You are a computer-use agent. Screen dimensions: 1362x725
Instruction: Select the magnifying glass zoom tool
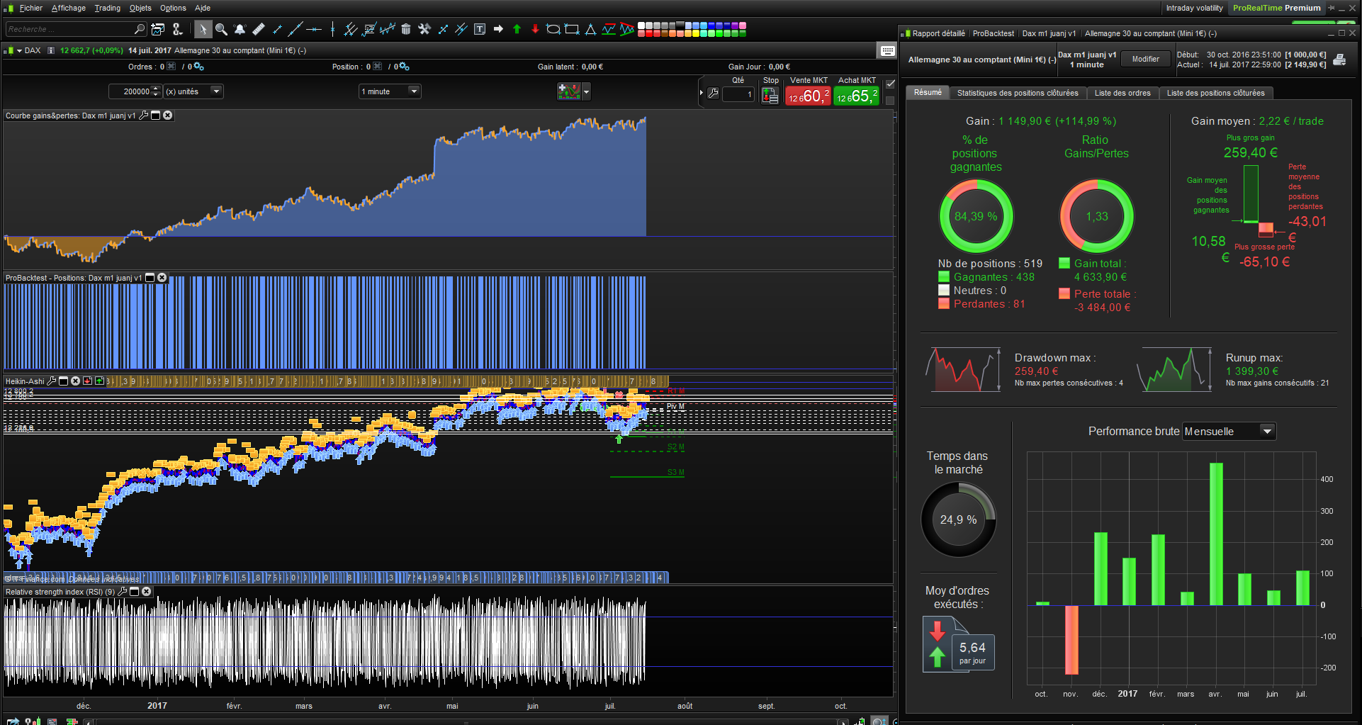click(x=221, y=29)
